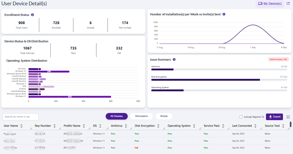Click the download icon on the Export button
The height and width of the screenshot is (154, 293).
270,116
